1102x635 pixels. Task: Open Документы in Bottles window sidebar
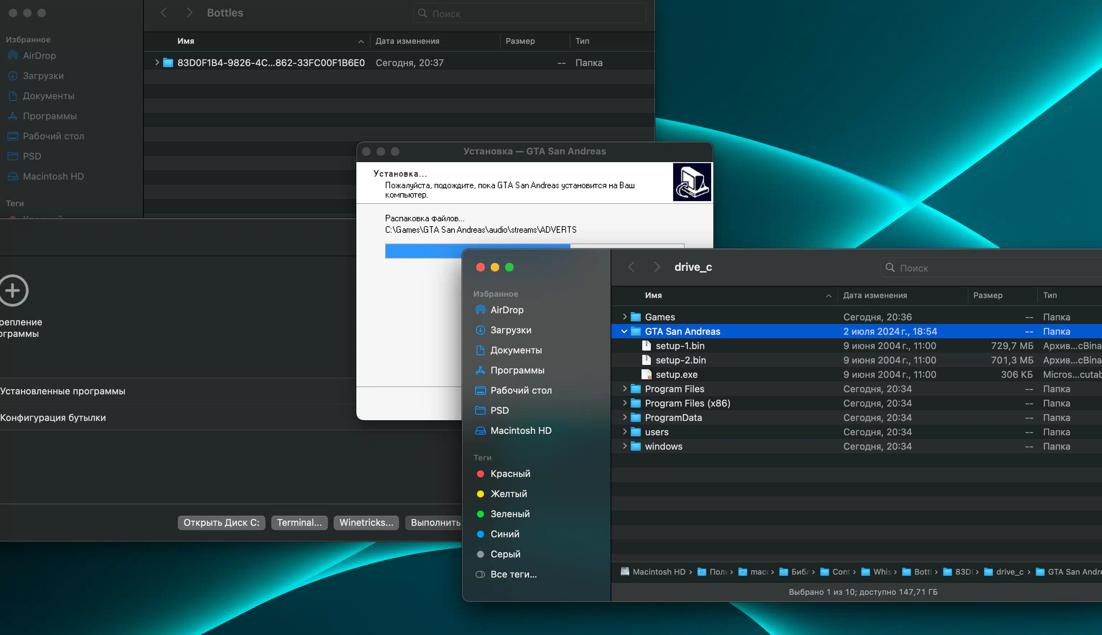click(x=41, y=96)
